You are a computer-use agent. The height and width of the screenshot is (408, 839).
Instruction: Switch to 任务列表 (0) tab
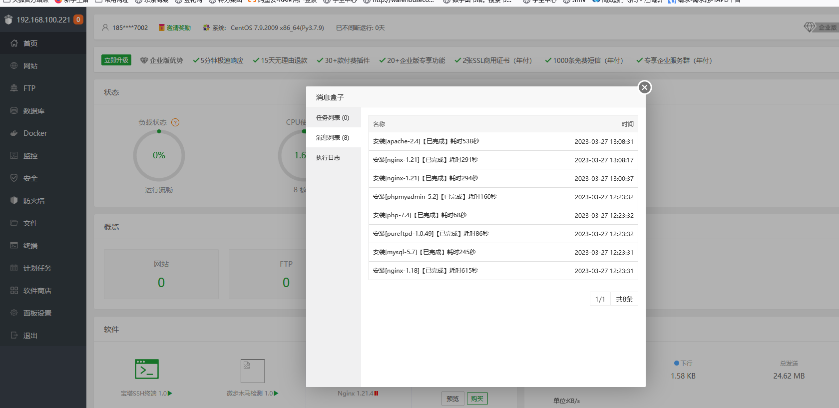point(334,117)
